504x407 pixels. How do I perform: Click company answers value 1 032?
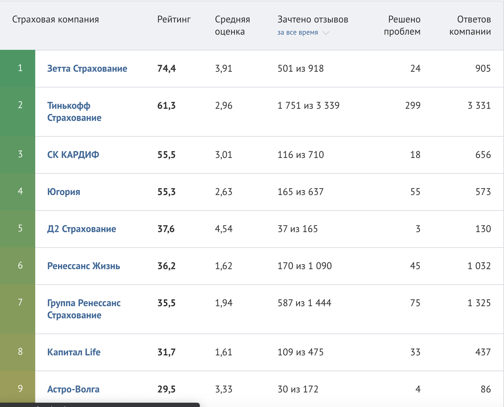click(479, 266)
